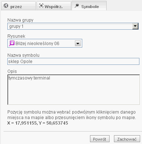Click the globe icon on przez tab
The image size is (142, 144).
[6, 6]
